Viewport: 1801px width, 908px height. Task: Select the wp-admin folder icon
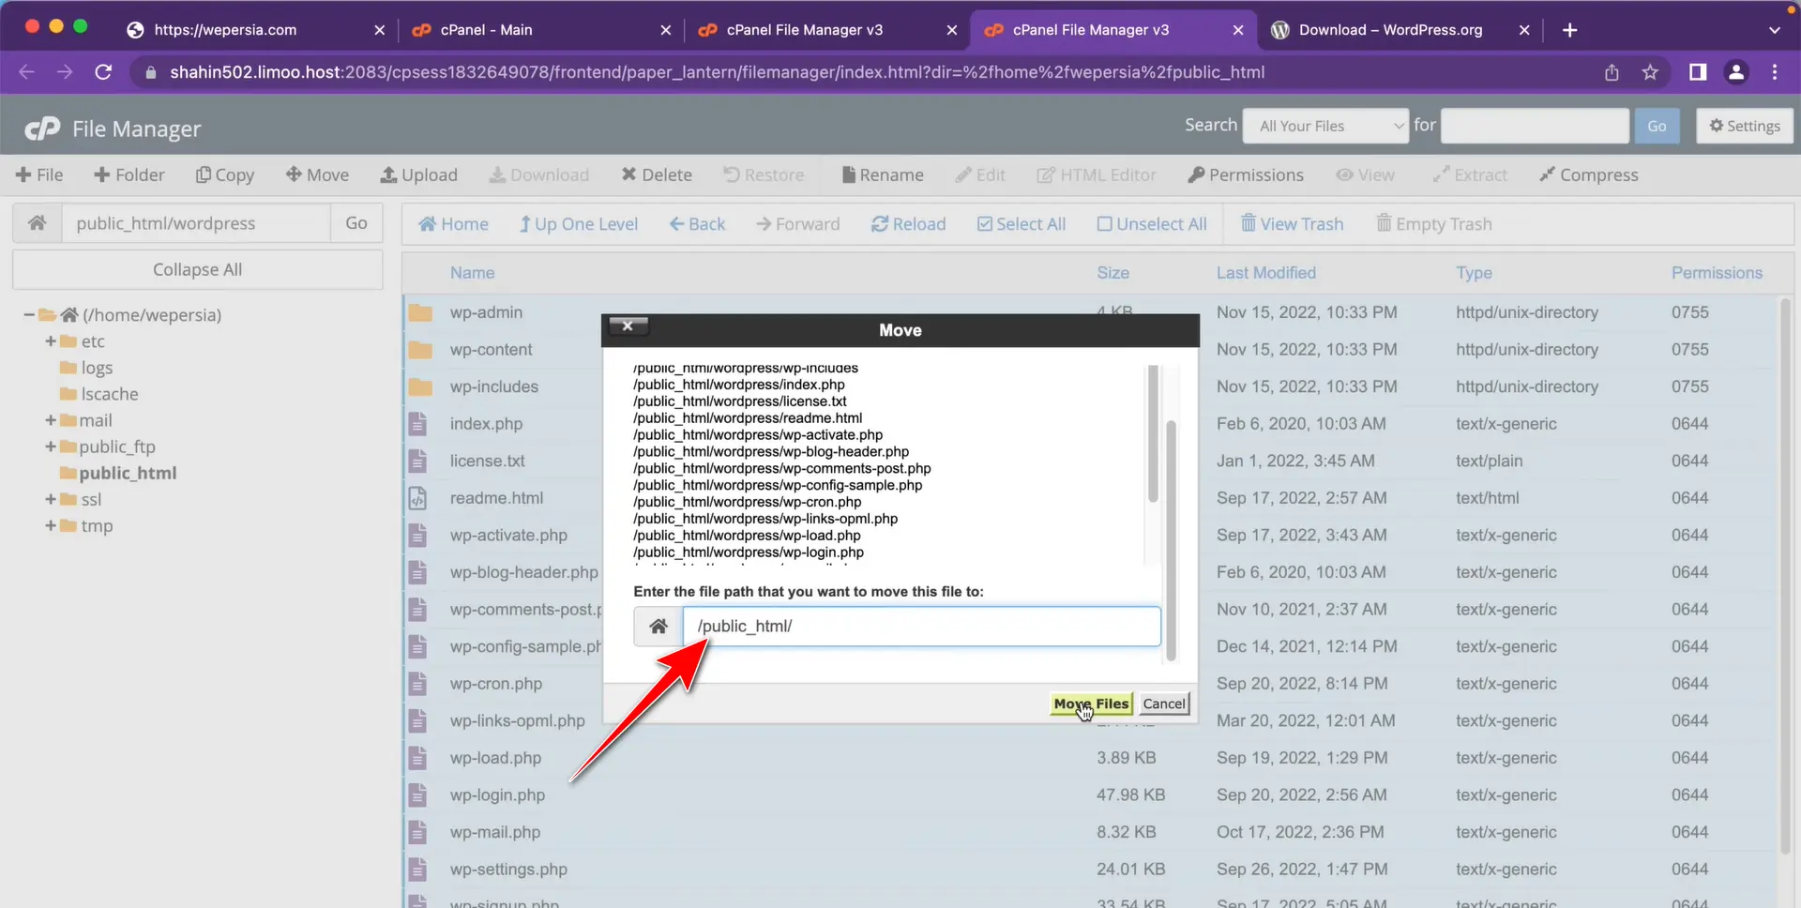pyautogui.click(x=419, y=312)
